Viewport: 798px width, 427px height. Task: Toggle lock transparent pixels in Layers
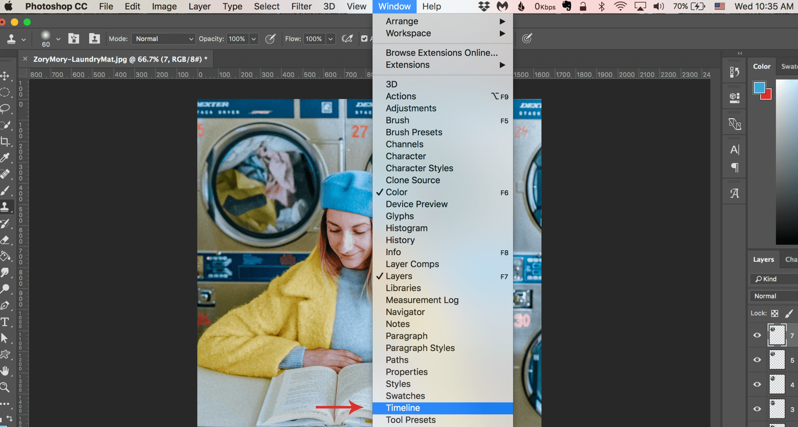coord(774,313)
